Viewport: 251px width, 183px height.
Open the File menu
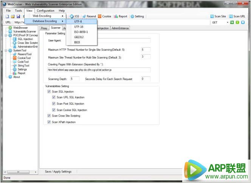8,11
